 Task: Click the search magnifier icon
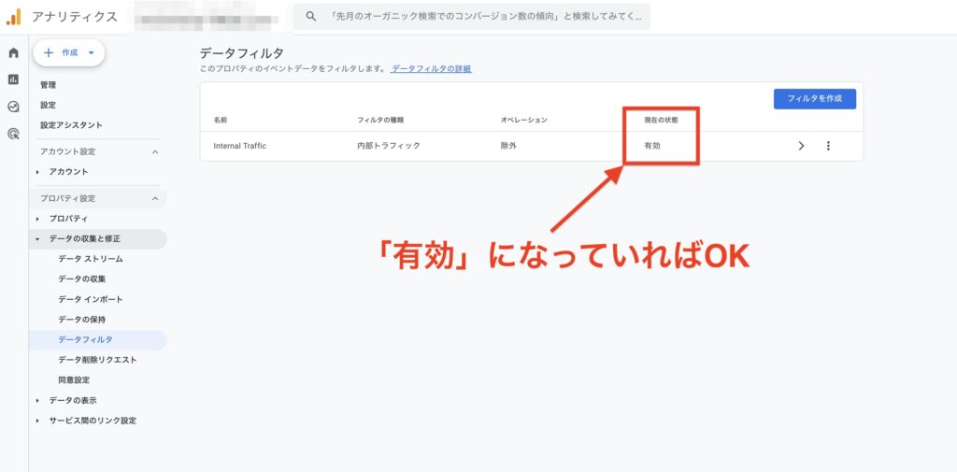pos(311,17)
